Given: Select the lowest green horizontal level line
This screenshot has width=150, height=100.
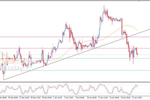Looking at the screenshot, I should (x=75, y=70).
